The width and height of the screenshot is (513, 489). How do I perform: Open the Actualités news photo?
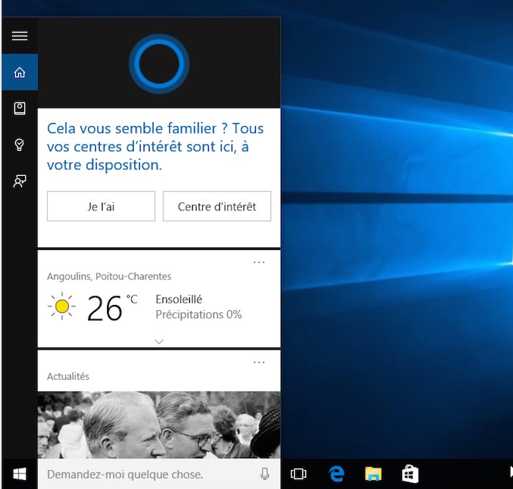coord(159,425)
